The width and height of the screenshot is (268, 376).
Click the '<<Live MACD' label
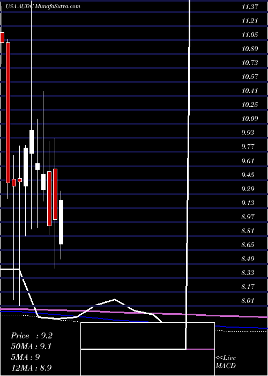point(226,362)
